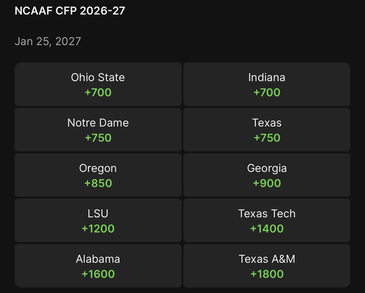Choose the +1800 odds price

click(x=267, y=274)
